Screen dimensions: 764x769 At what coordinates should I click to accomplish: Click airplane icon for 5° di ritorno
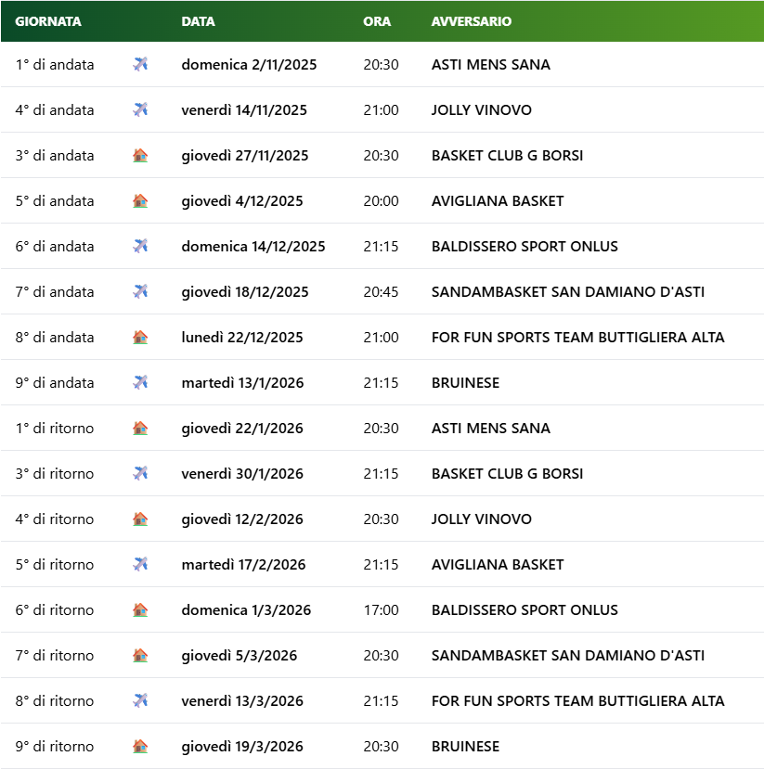click(x=140, y=565)
